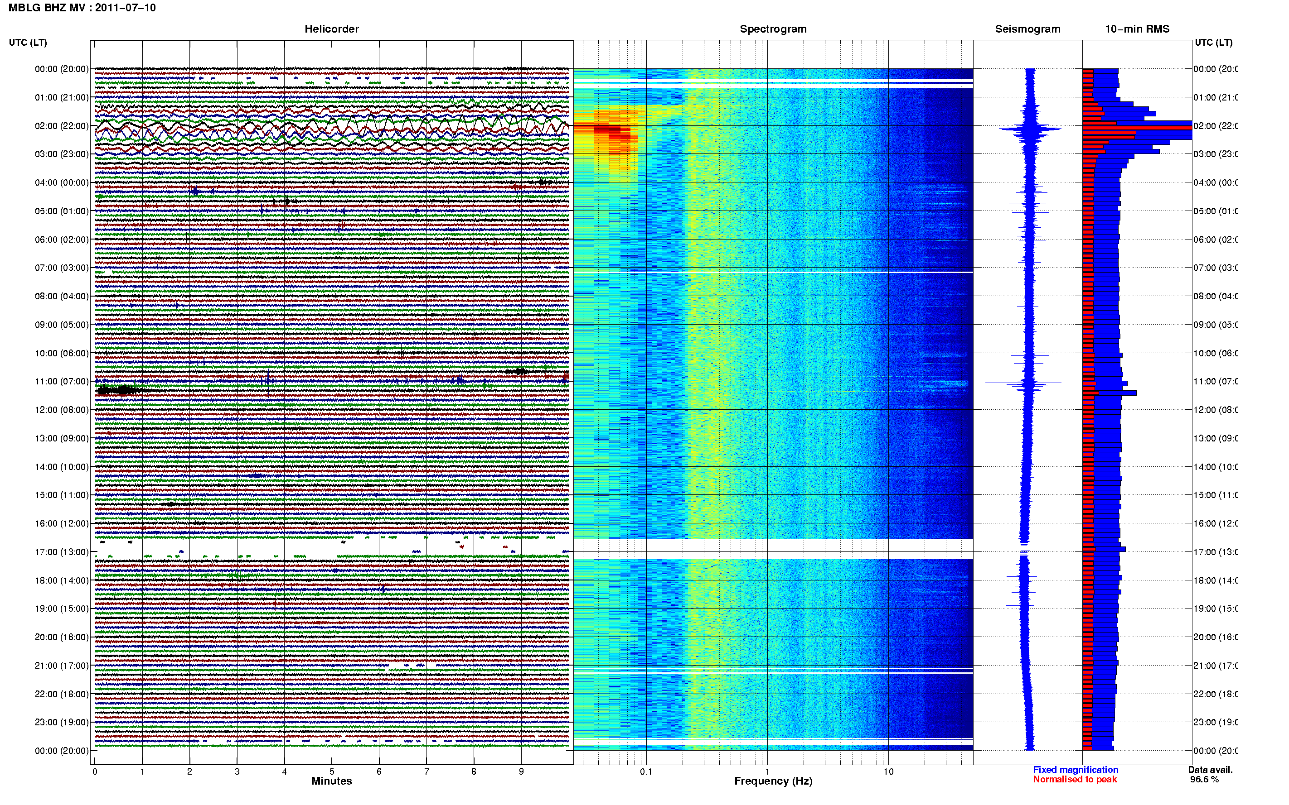Click the right UTC (LT) axis label
Image resolution: width=1289 pixels, height=805 pixels.
[x=1213, y=43]
